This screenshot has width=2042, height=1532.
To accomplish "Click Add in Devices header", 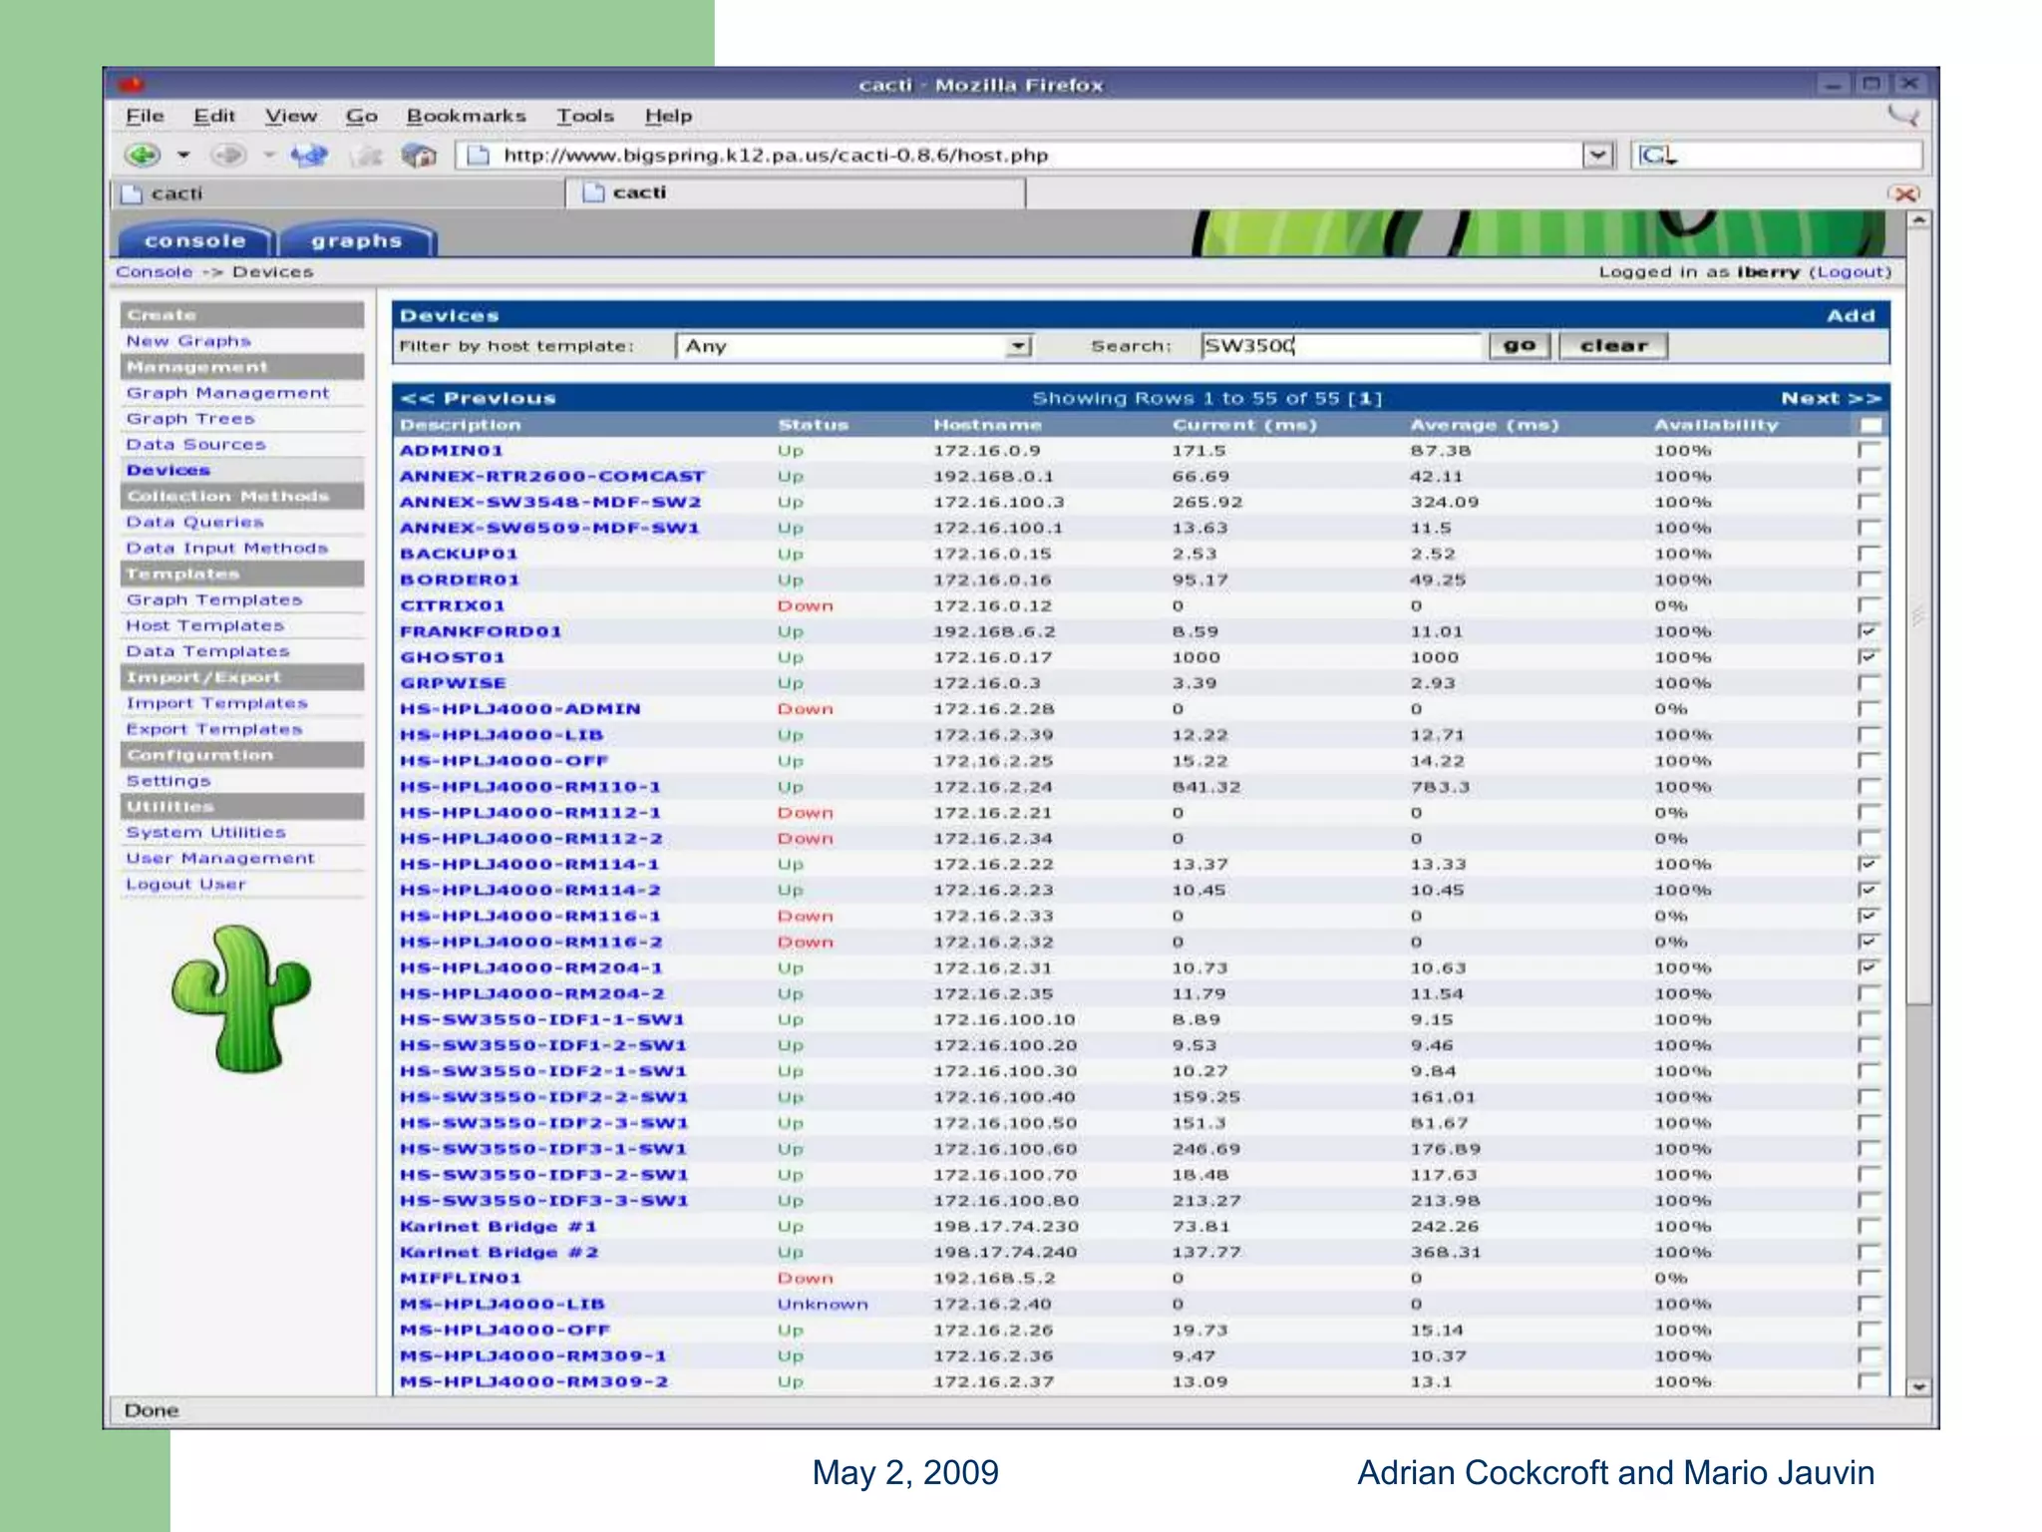I will pos(1851,315).
